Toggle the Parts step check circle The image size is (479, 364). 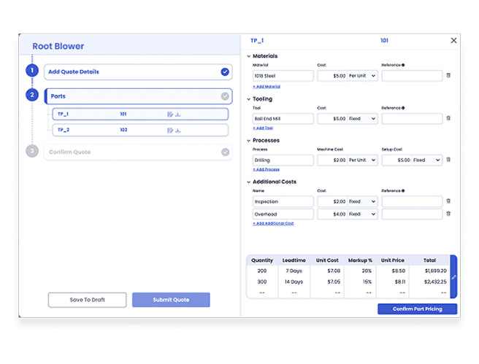[x=225, y=96]
